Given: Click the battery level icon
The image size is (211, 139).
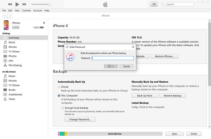Looking at the screenshot, I should point(42,27).
